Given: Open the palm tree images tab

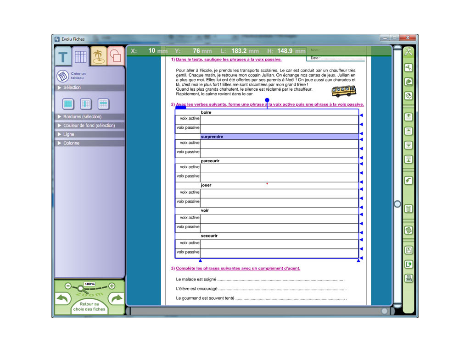Looking at the screenshot, I should click(98, 56).
